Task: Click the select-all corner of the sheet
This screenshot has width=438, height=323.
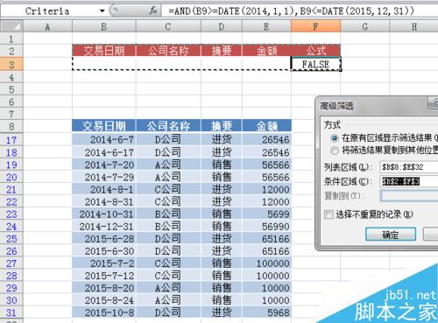Action: coord(11,27)
